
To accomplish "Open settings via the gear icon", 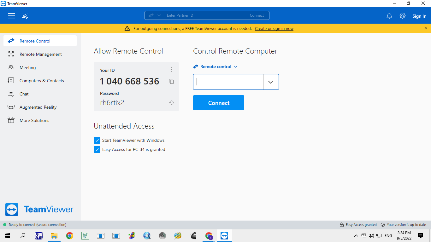I will [403, 16].
